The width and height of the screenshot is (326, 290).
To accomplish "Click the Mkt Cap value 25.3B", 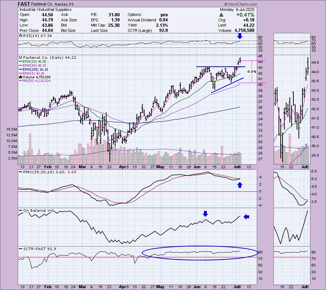I will (x=114, y=25).
